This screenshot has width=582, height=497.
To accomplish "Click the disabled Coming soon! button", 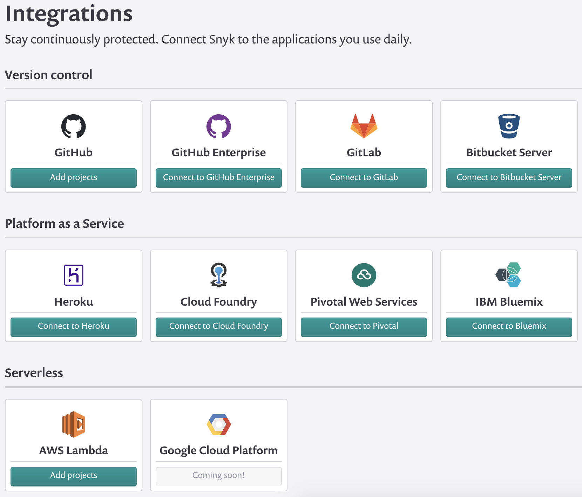I will 218,476.
